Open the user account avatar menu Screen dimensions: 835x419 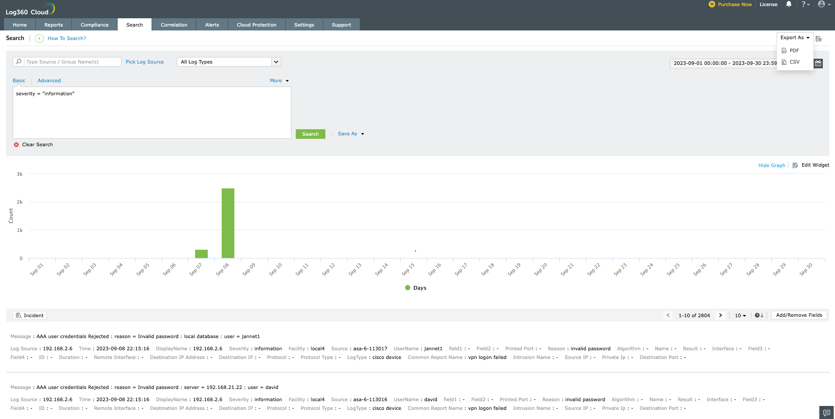coord(824,4)
